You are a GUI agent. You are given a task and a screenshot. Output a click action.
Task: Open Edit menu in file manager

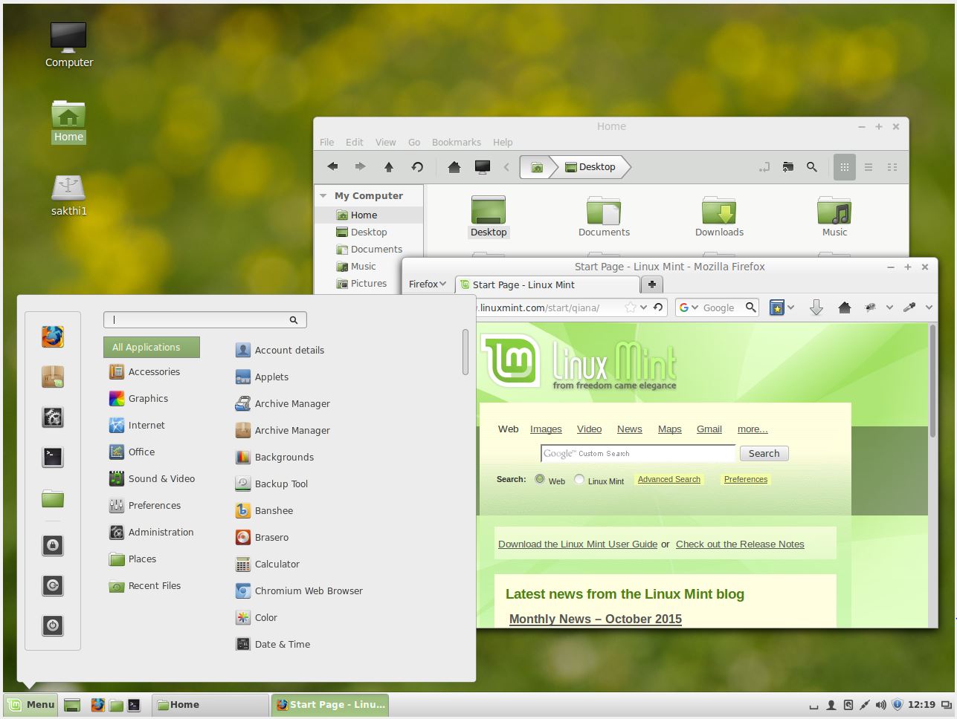tap(355, 143)
